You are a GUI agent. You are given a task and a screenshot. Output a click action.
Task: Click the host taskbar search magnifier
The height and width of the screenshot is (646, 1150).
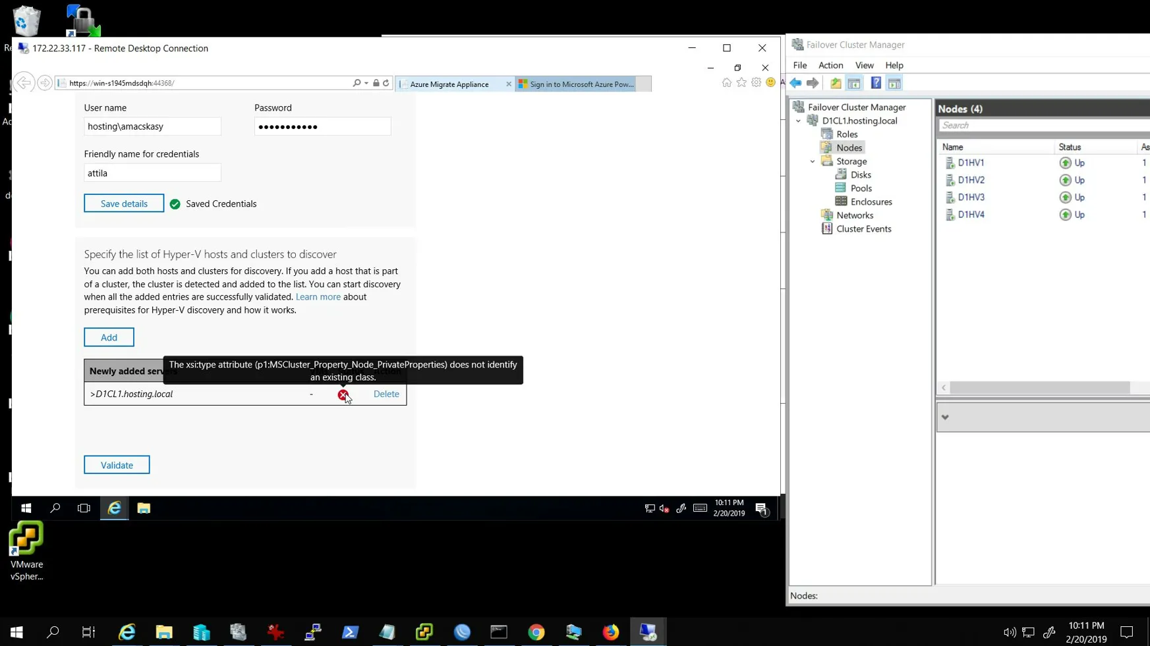[53, 632]
